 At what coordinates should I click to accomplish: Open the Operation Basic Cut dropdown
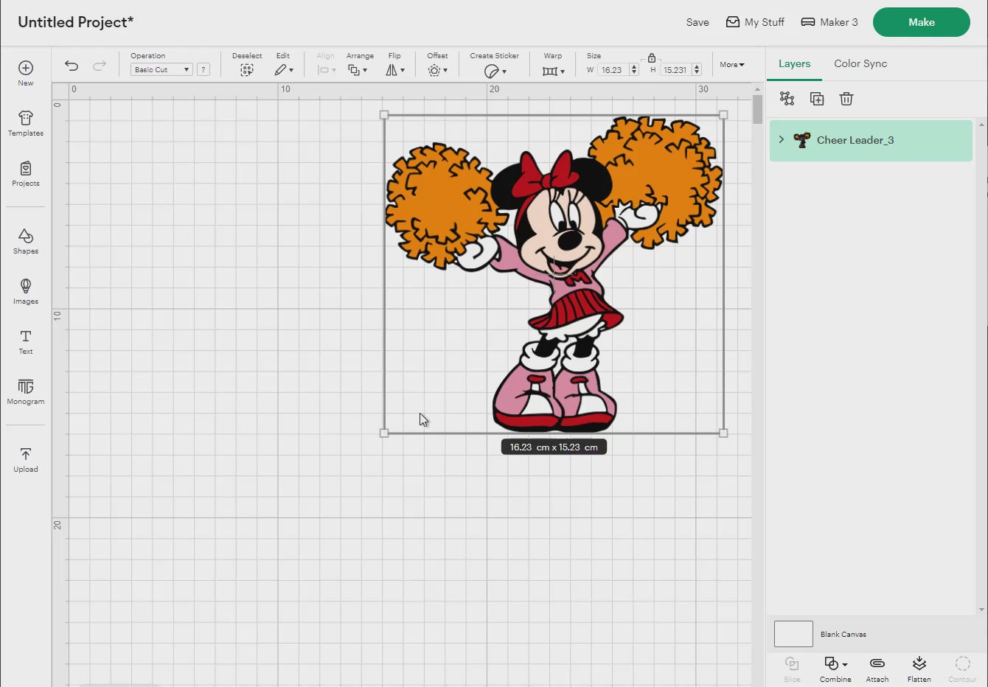point(161,69)
